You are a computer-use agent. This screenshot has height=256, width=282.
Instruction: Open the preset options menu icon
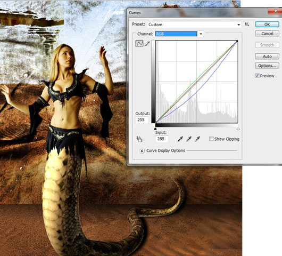pos(247,24)
